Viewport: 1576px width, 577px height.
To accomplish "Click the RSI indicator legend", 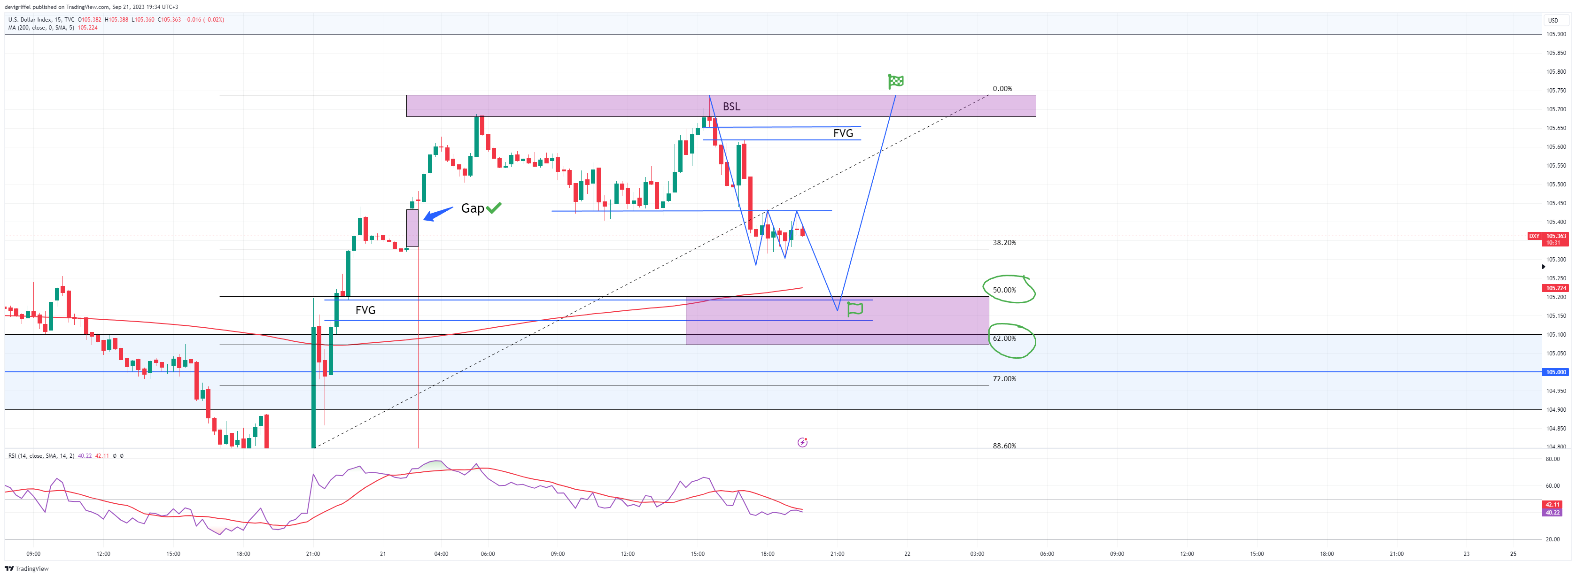I will [x=41, y=456].
